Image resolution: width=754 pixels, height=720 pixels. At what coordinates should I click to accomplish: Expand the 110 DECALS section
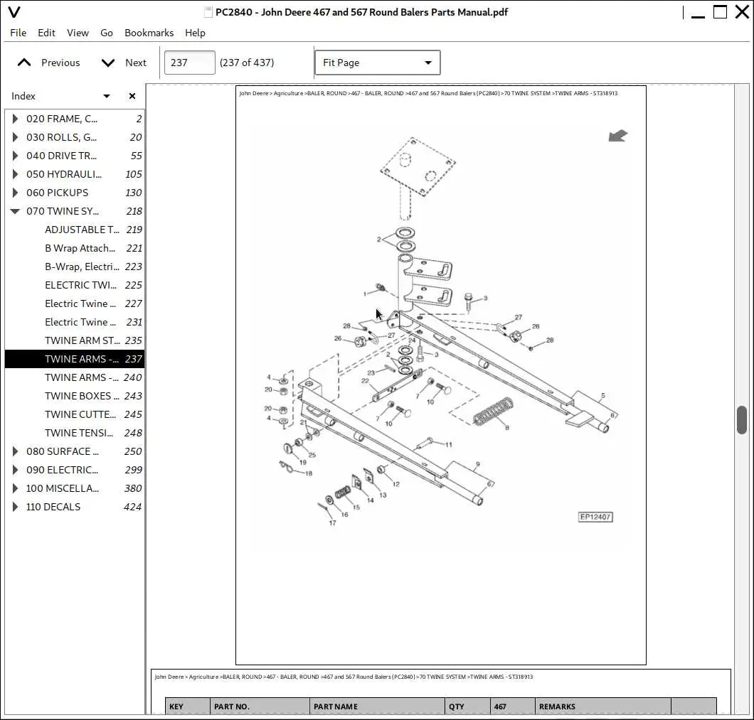point(15,507)
